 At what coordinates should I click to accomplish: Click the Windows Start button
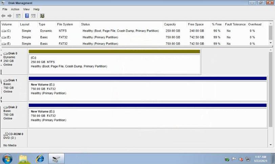(7, 158)
